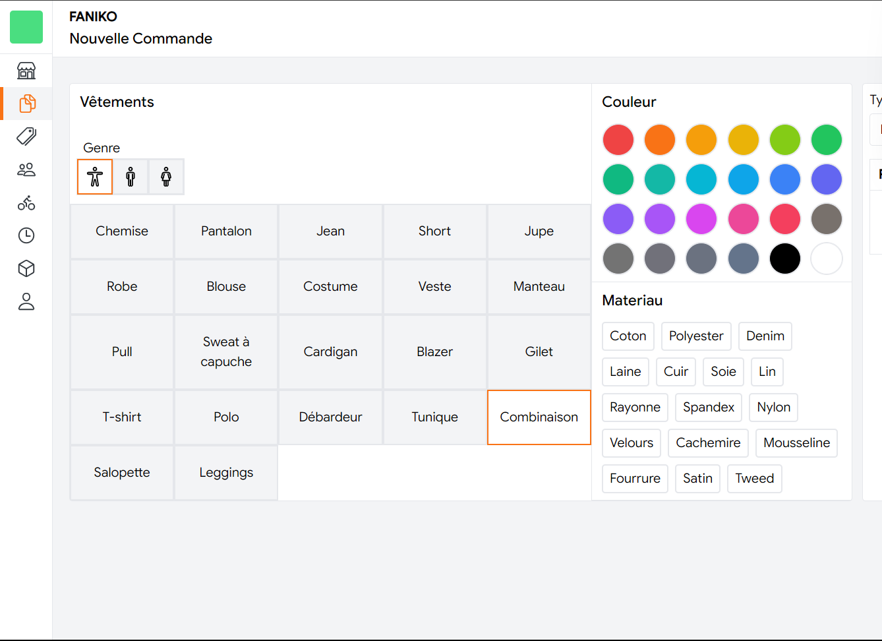
Task: Select the male genre option
Action: [x=131, y=177]
